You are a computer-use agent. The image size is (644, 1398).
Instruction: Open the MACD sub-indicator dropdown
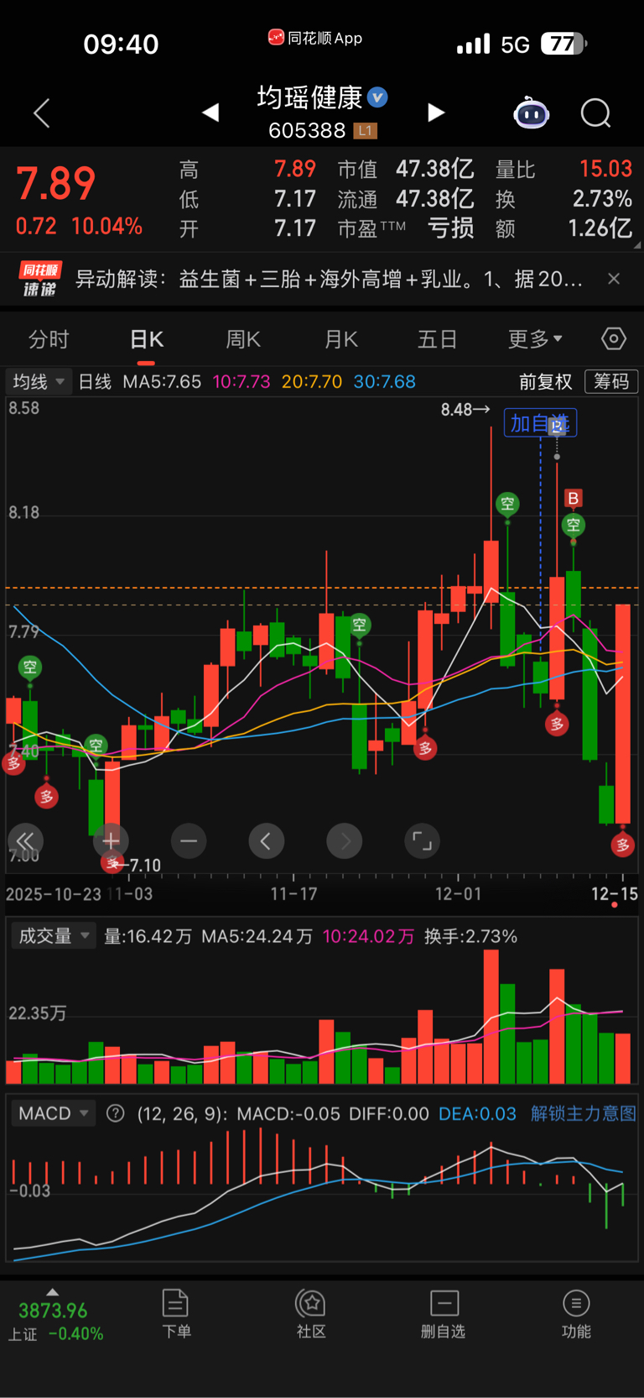coord(54,1113)
